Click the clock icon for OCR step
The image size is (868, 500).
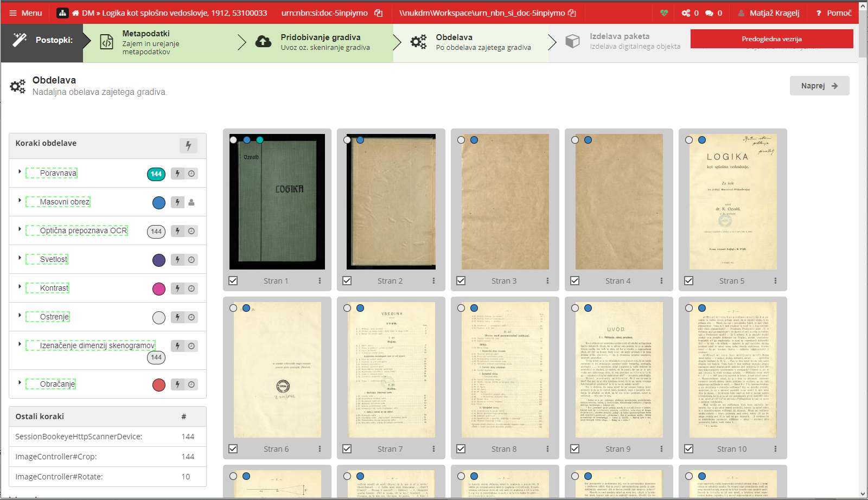(x=192, y=231)
